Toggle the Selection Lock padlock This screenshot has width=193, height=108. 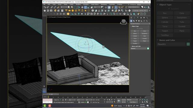(x=63, y=100)
